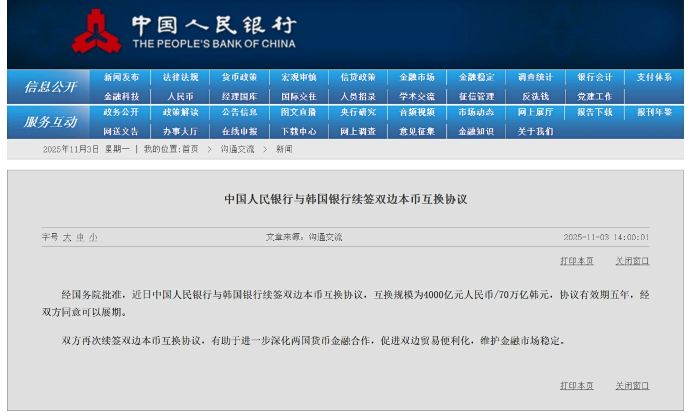This screenshot has height=418, width=690.
Task: Open 政策解读 under 服务互动
Action: (180, 113)
